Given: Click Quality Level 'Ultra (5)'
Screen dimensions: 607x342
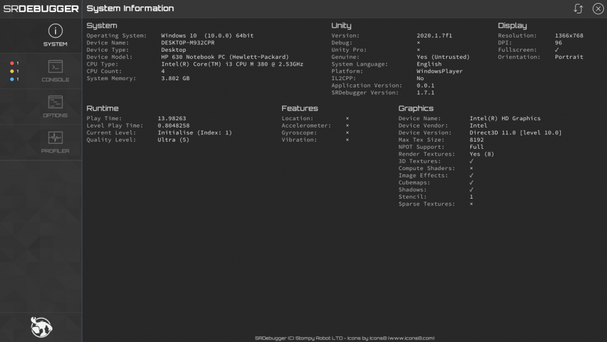Looking at the screenshot, I should 174,140.
